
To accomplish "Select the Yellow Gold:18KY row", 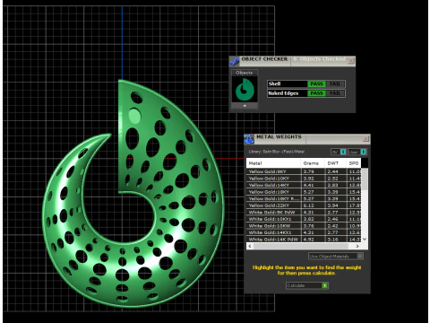I will [305, 192].
